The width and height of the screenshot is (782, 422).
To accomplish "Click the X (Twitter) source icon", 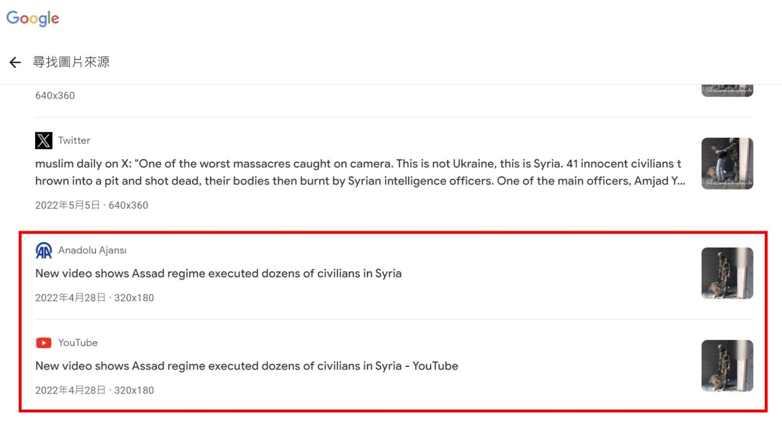I will tap(43, 141).
